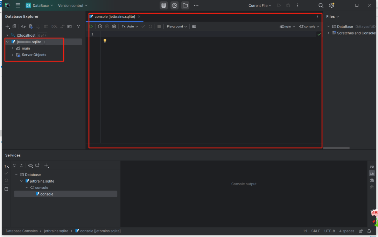378x237 pixels.
Task: Open the main hamburger menu
Action: (18, 5)
